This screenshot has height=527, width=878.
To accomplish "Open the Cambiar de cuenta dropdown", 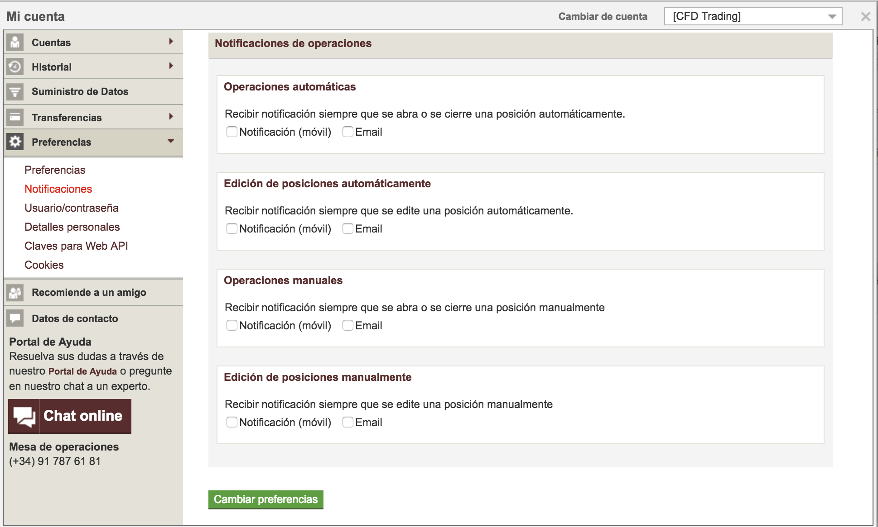I will [753, 16].
